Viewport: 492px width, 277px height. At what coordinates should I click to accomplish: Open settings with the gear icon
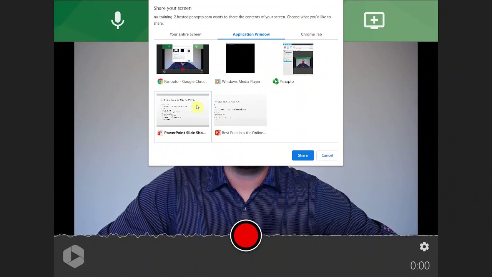click(x=424, y=247)
